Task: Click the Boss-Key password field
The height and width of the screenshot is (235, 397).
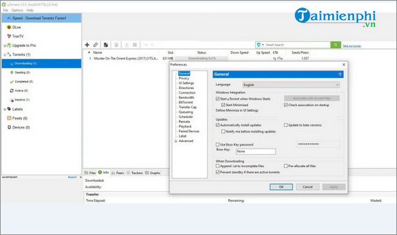Action: [318, 144]
